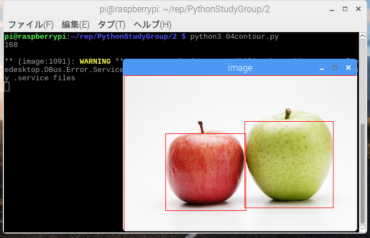The image size is (370, 238).
Task: Click the 'python3 04contour.py' command text
Action: (234, 37)
